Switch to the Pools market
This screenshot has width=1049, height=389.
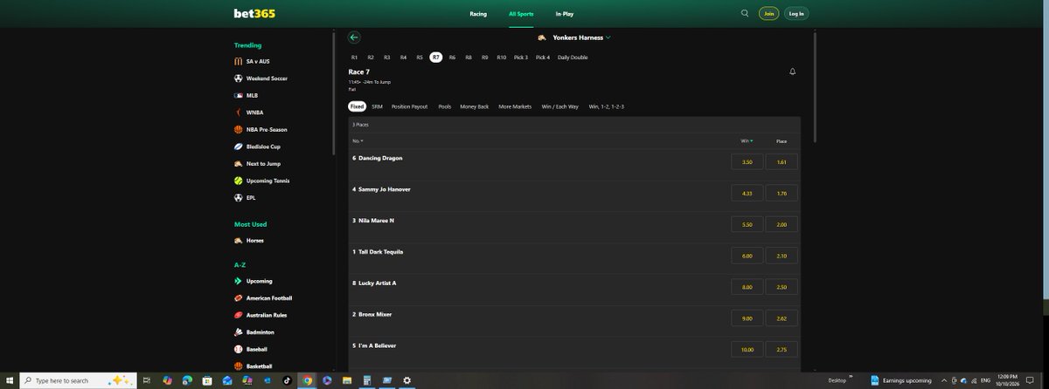[x=445, y=106]
